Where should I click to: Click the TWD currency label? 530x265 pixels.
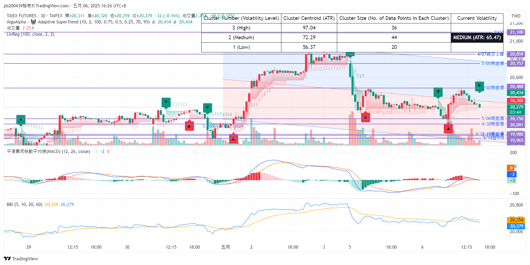click(516, 16)
